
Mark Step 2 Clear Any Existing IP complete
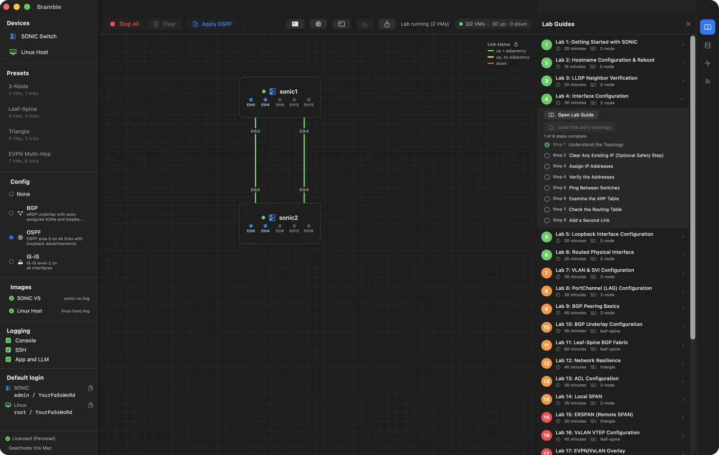(547, 155)
